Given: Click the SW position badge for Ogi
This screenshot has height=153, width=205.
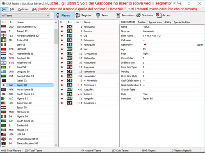Looking at the screenshot, I should point(69,36).
